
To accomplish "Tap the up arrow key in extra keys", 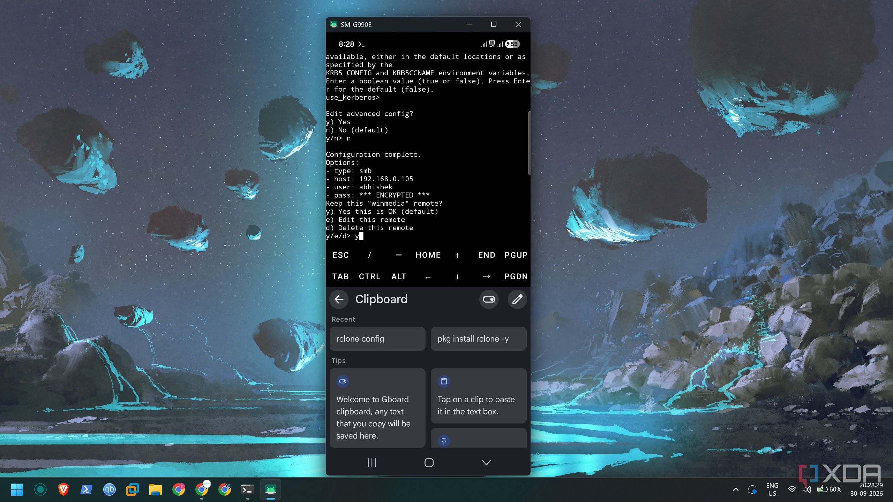I will pyautogui.click(x=457, y=255).
